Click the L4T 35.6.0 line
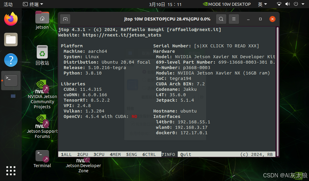This screenshot has width=309, height=181. (171, 95)
